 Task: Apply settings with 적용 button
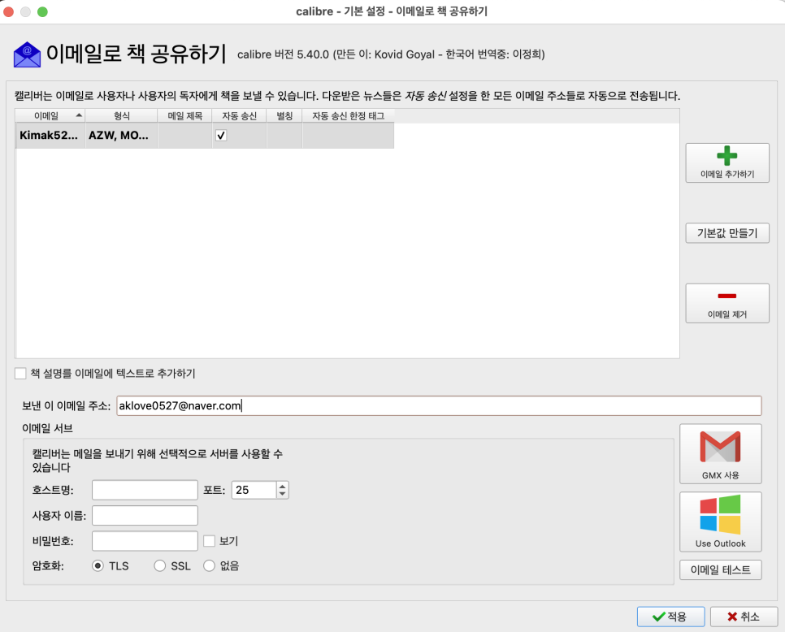coord(670,617)
